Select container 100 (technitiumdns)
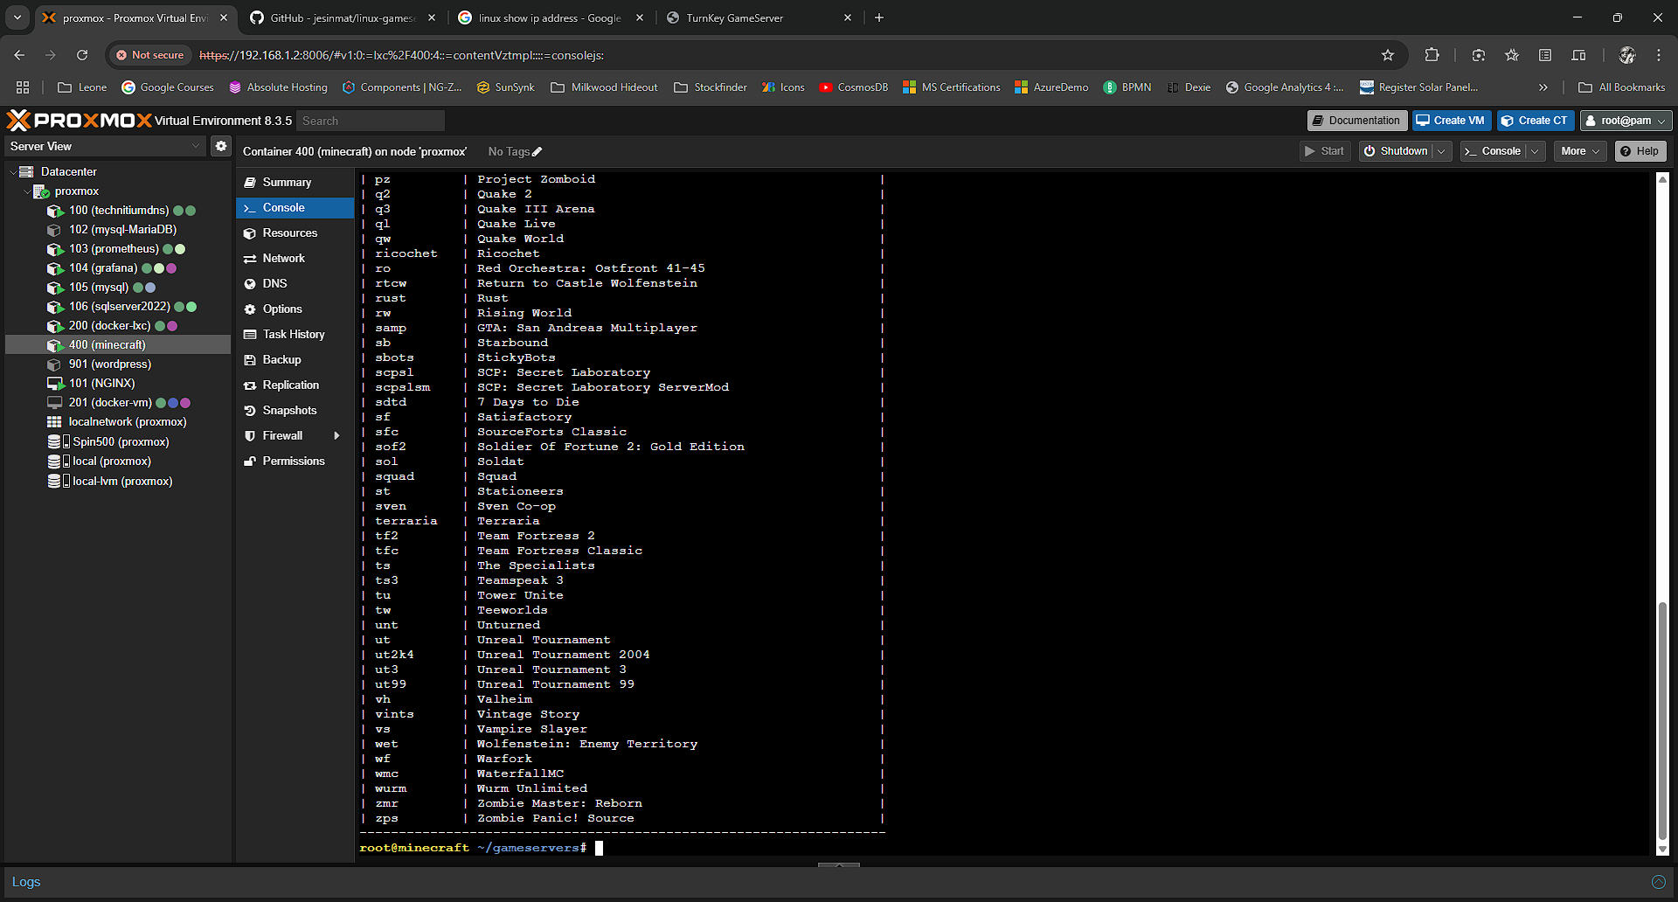Image resolution: width=1678 pixels, height=902 pixels. point(119,211)
